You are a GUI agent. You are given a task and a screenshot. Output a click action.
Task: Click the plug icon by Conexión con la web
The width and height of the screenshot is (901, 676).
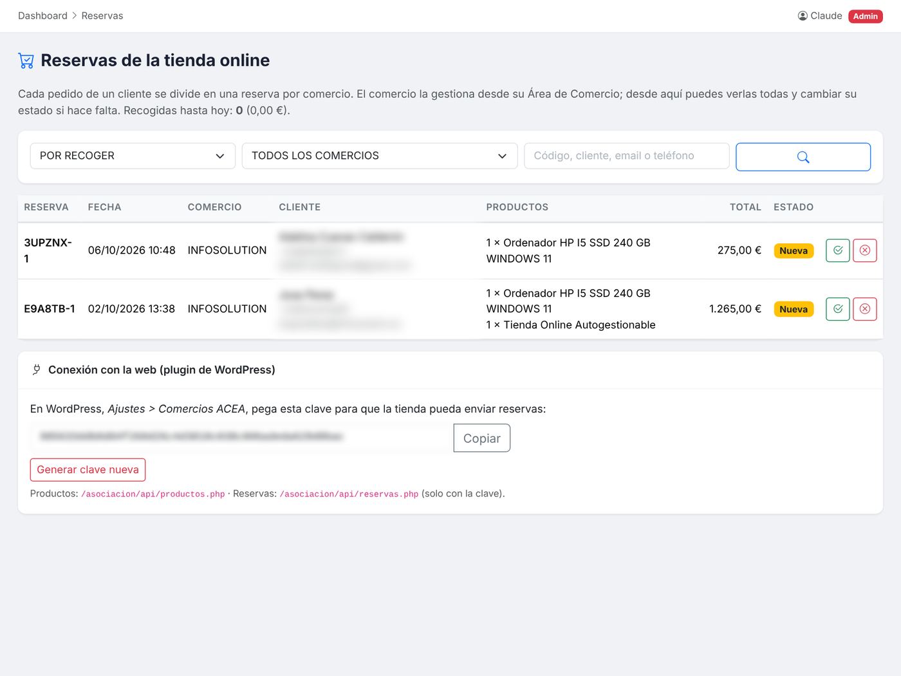click(x=36, y=370)
